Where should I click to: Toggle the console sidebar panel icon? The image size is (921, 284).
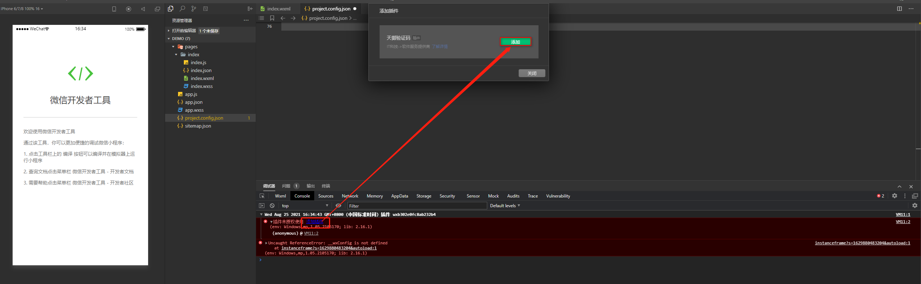262,206
